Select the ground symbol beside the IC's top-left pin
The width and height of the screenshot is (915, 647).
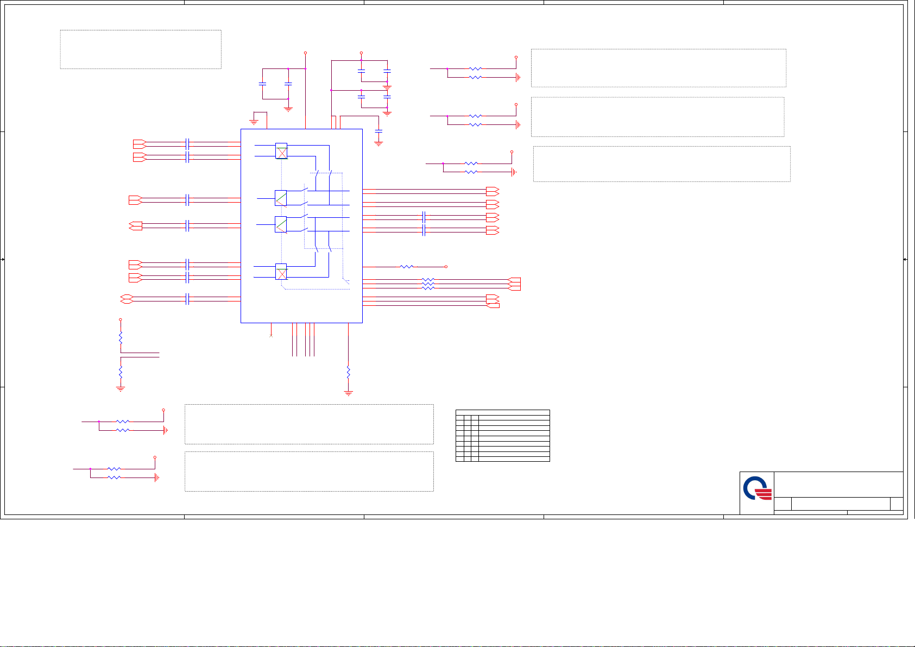254,122
